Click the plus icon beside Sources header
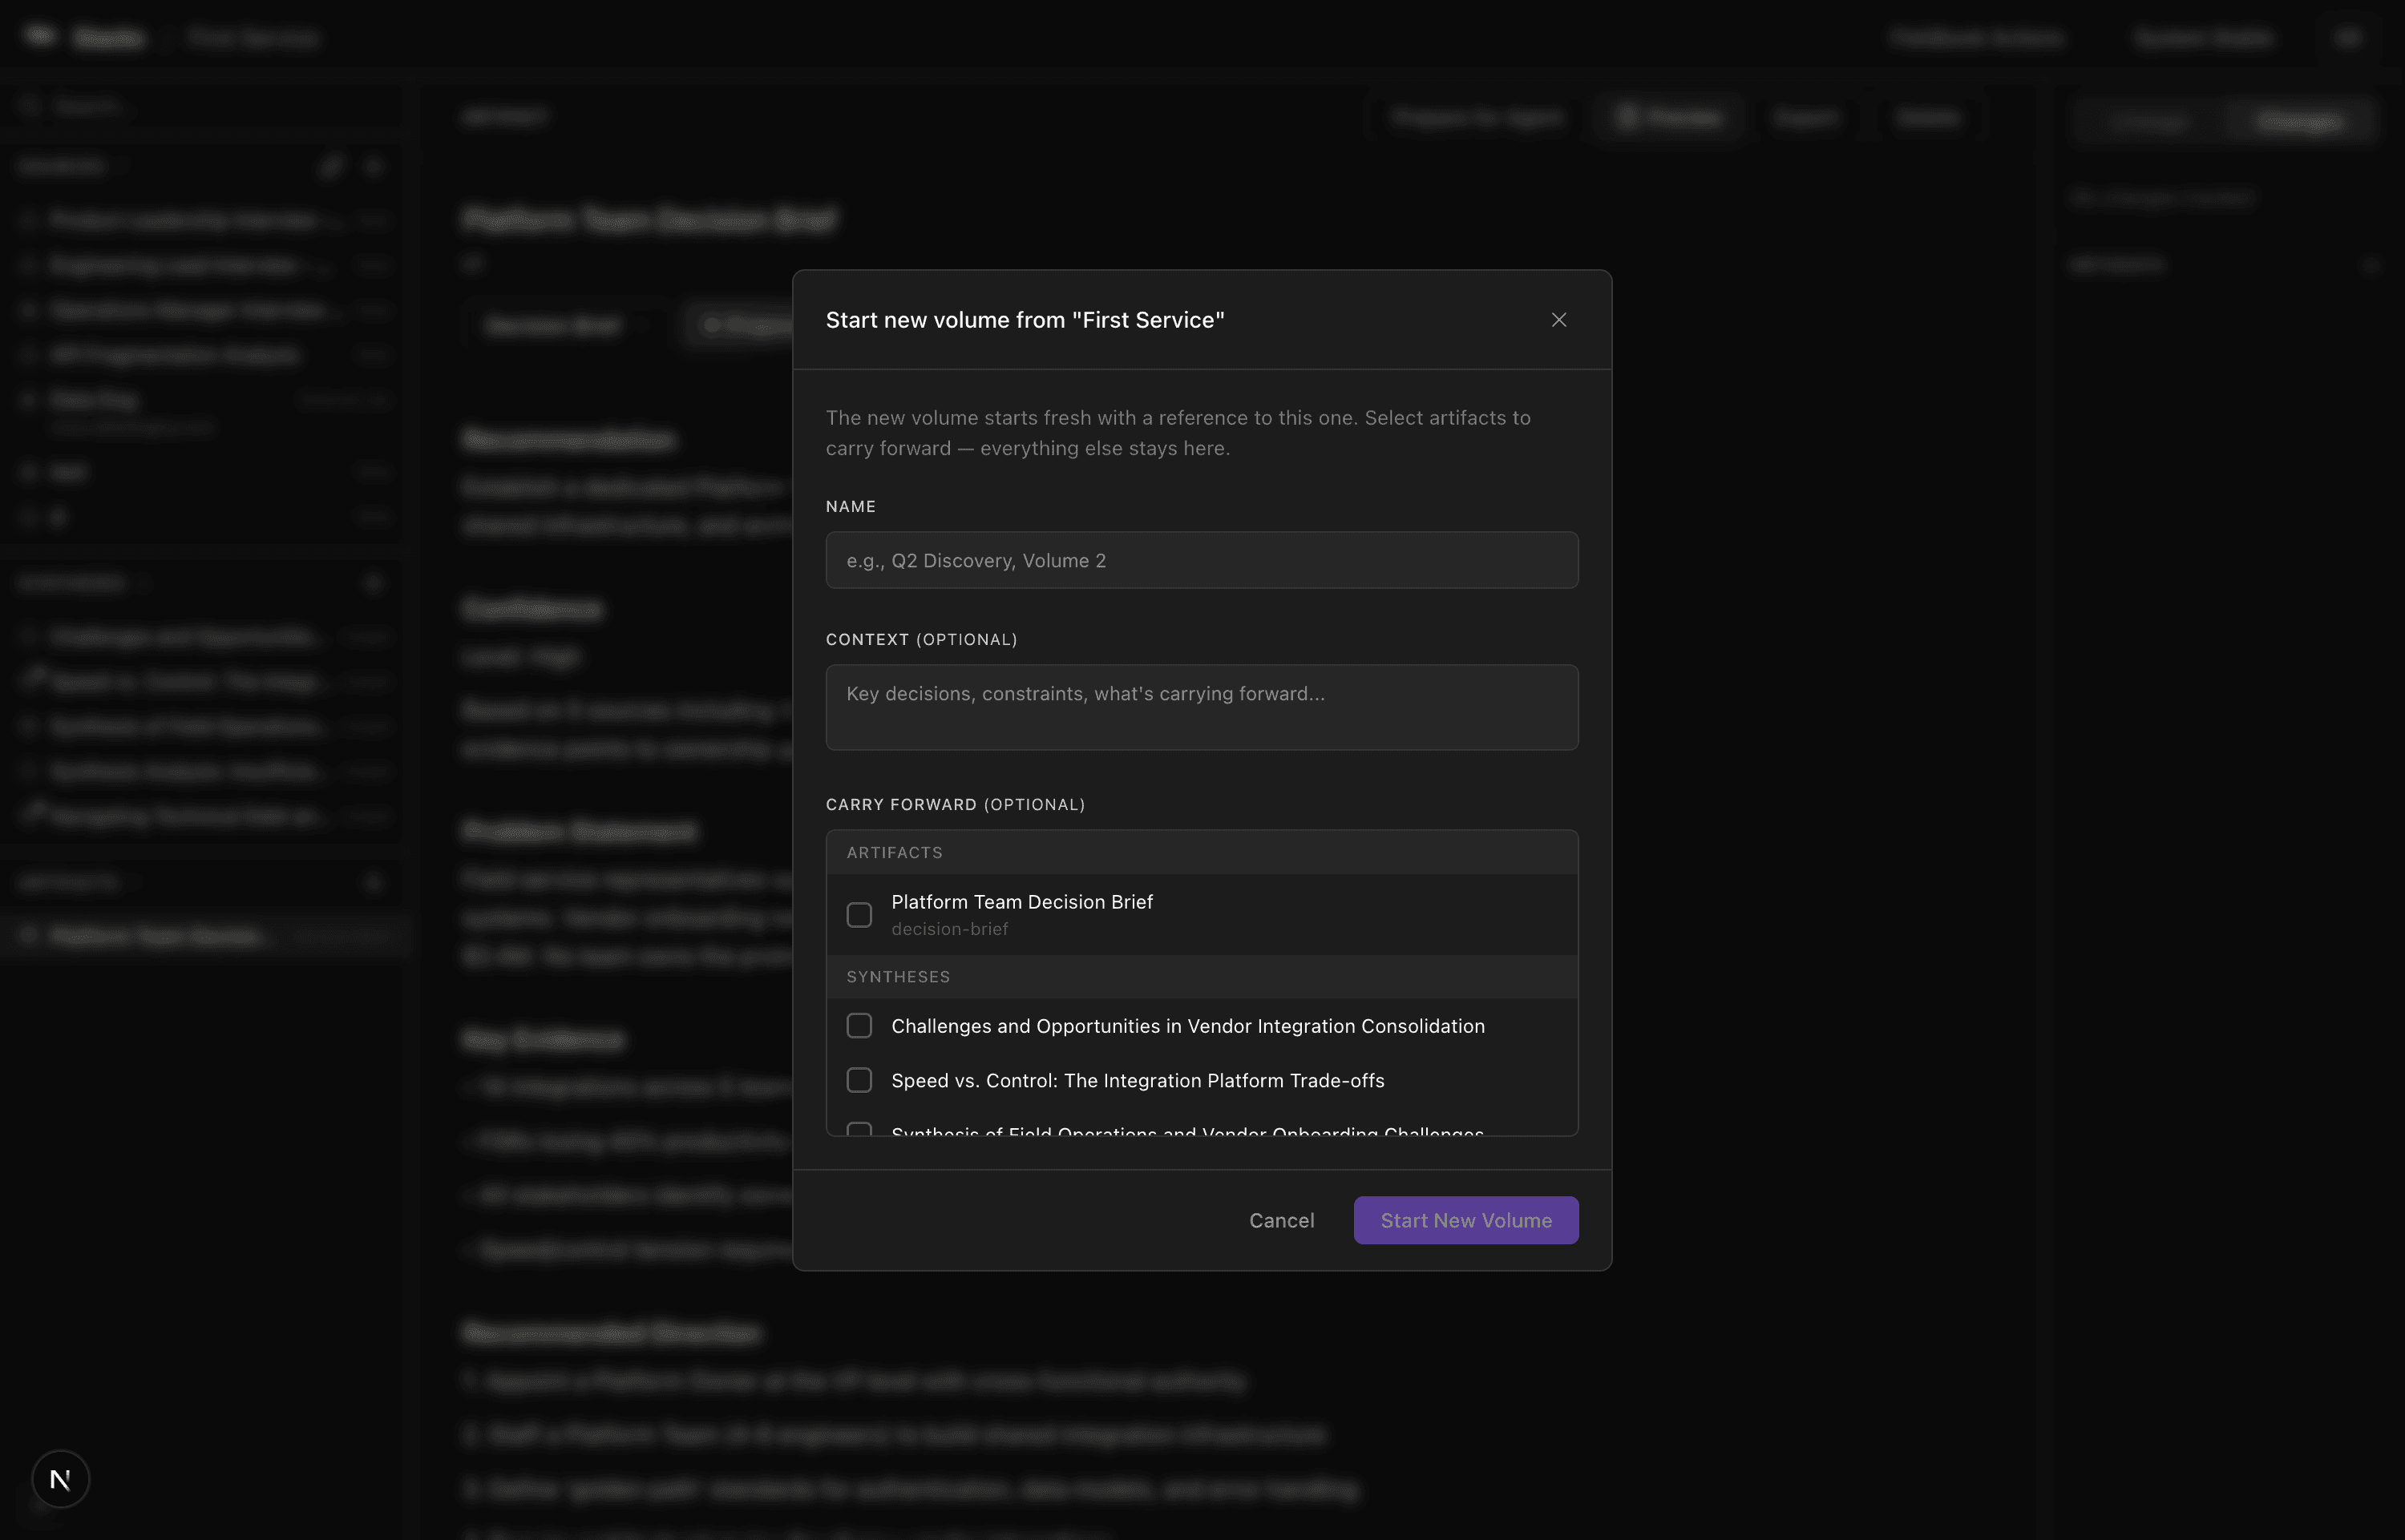The image size is (2405, 1540). (x=374, y=166)
